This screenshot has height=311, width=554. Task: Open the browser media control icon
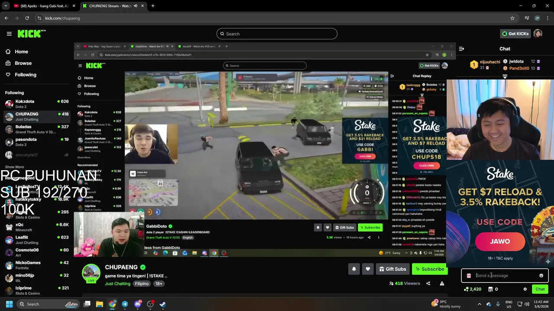point(527,18)
